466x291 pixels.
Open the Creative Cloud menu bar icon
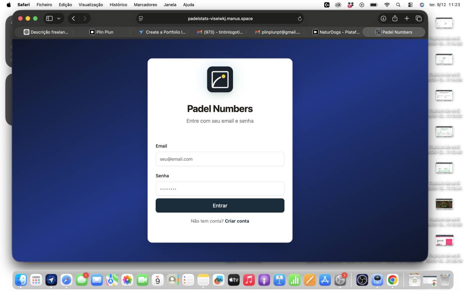(x=338, y=5)
